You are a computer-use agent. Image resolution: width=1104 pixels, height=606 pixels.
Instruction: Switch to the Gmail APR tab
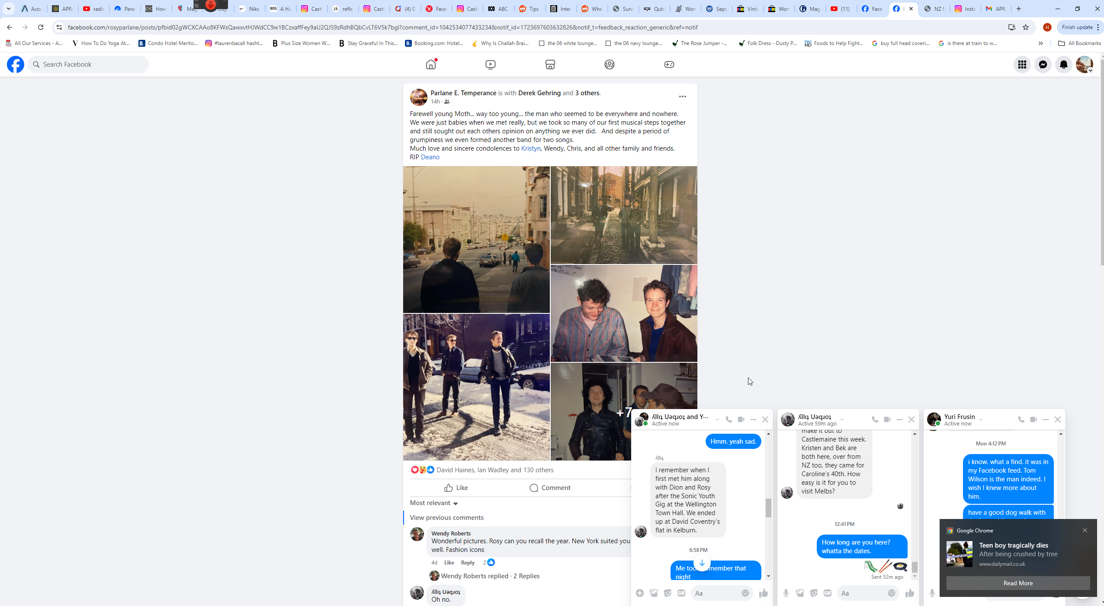[x=995, y=9]
